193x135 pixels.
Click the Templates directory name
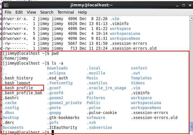pos(141,78)
